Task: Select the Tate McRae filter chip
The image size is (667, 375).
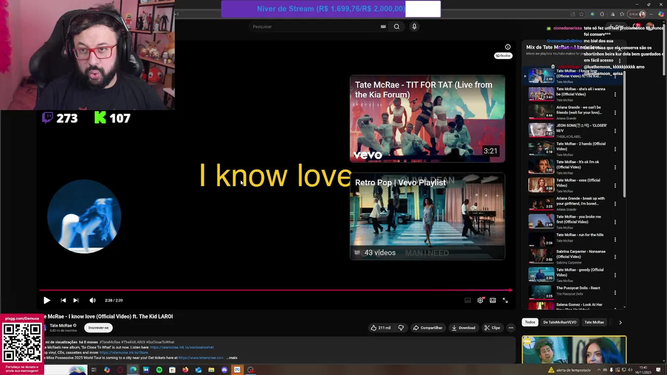Action: tap(594, 322)
